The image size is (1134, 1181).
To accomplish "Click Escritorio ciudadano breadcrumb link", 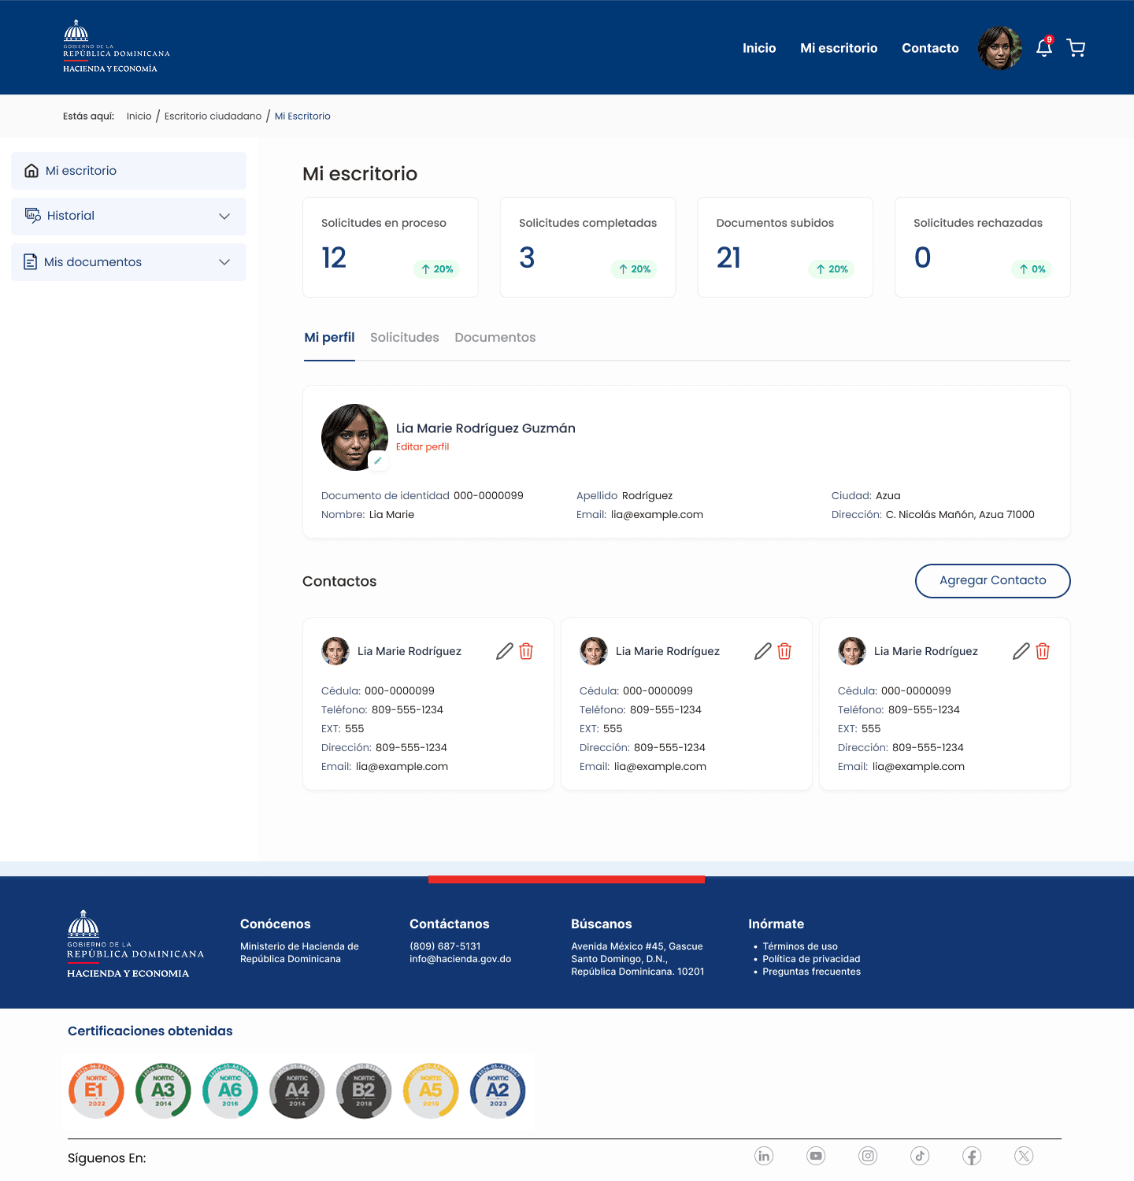I will 213,116.
